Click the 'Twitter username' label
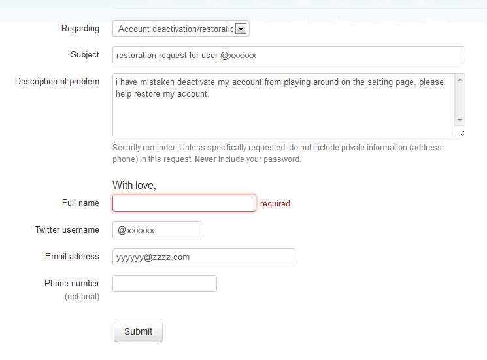487x360 pixels. click(x=67, y=230)
